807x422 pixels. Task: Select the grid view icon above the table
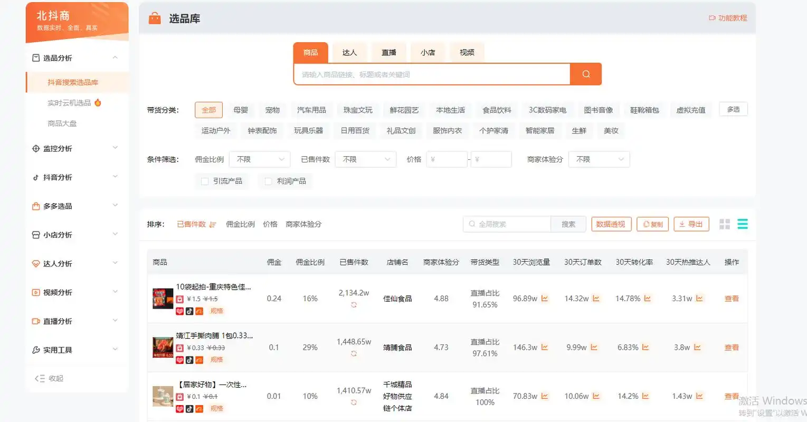pyautogui.click(x=724, y=224)
